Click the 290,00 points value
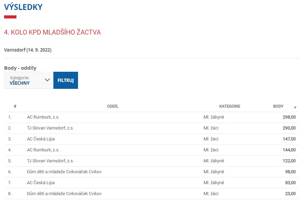307x205 pixels. [289, 128]
